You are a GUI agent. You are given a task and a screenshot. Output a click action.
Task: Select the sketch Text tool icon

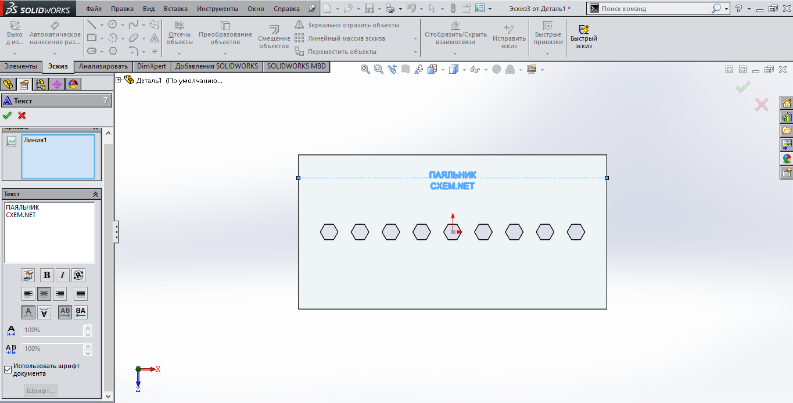coord(155,38)
